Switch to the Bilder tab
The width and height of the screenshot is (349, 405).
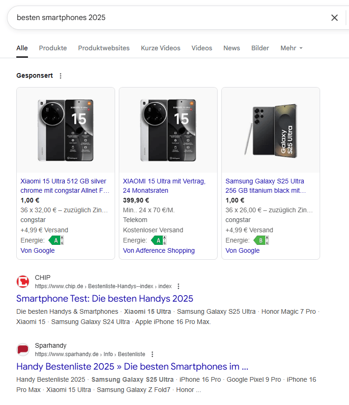(x=260, y=48)
